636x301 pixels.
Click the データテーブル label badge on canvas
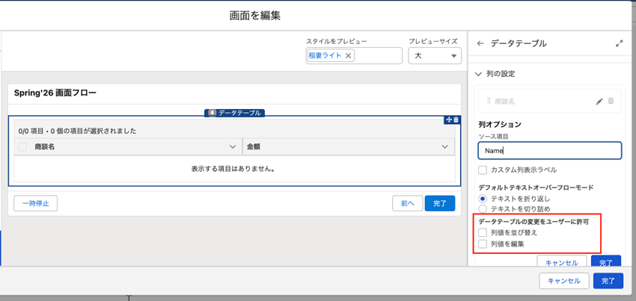coord(234,113)
